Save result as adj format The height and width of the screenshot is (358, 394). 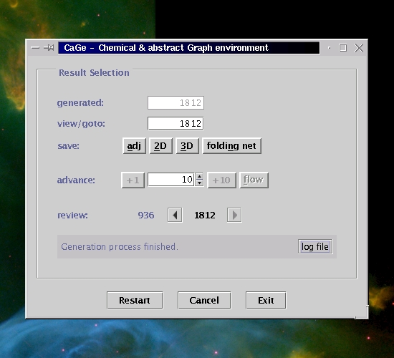click(134, 146)
